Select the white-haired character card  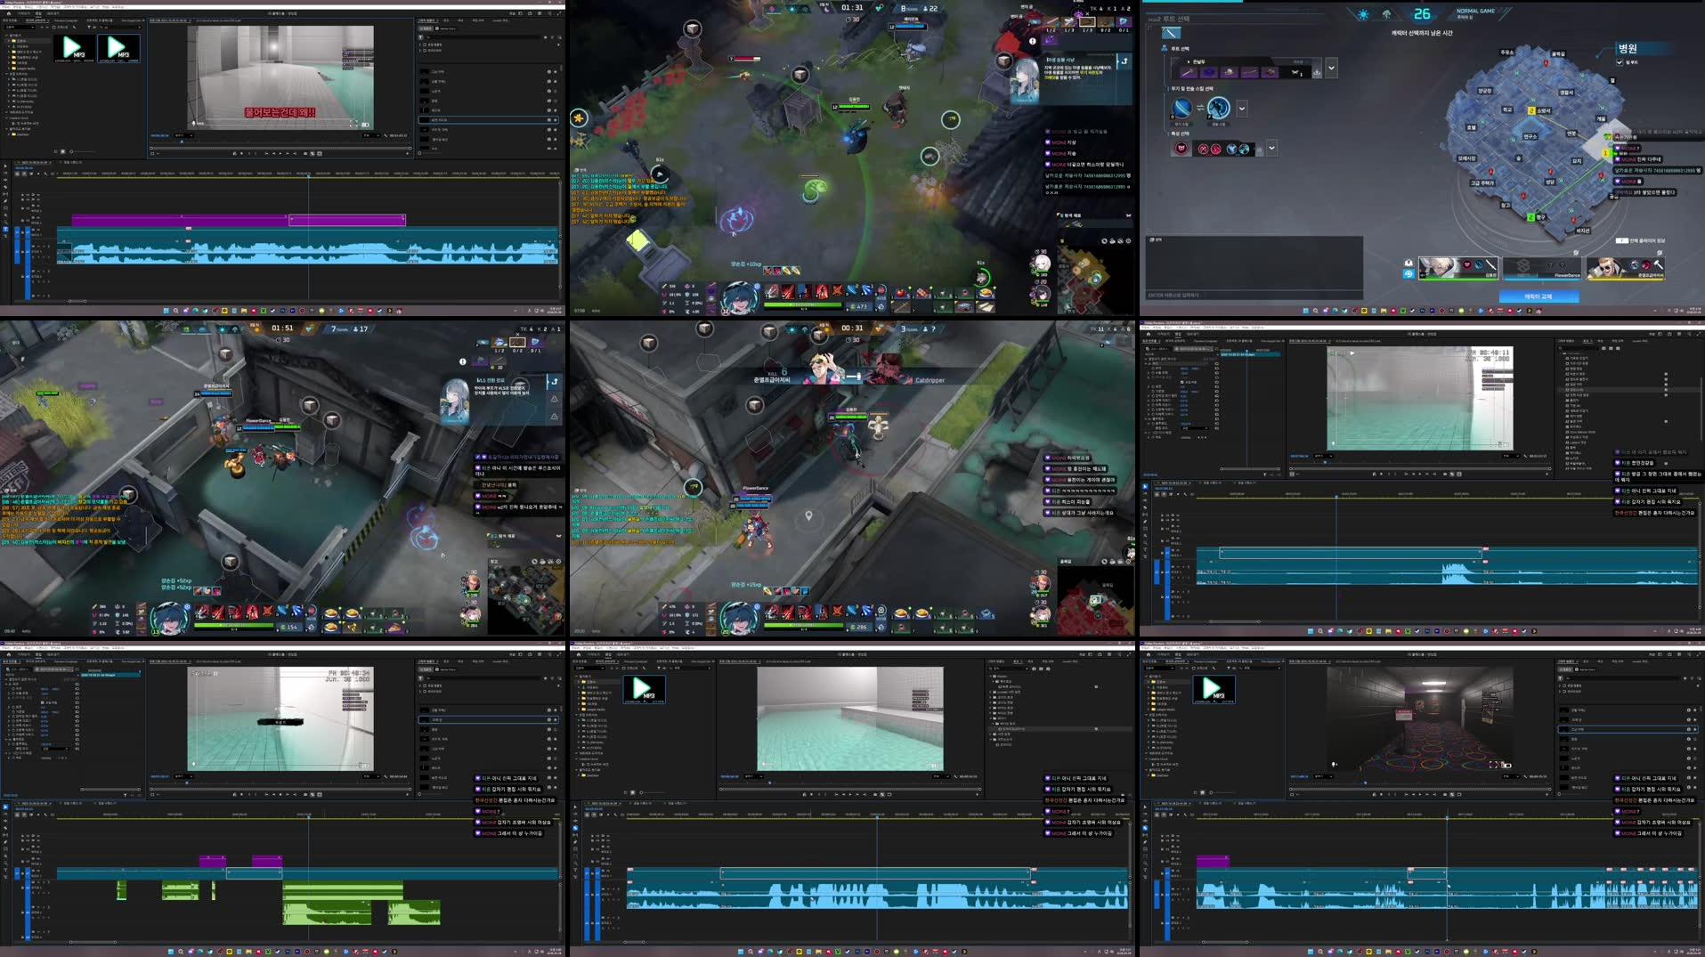[1457, 267]
